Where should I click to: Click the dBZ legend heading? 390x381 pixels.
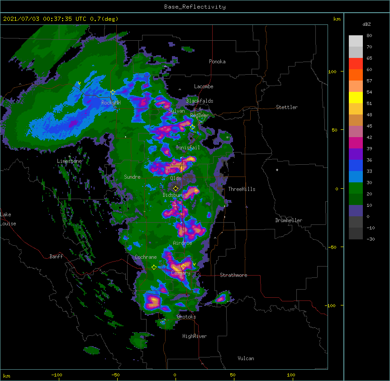[366, 24]
